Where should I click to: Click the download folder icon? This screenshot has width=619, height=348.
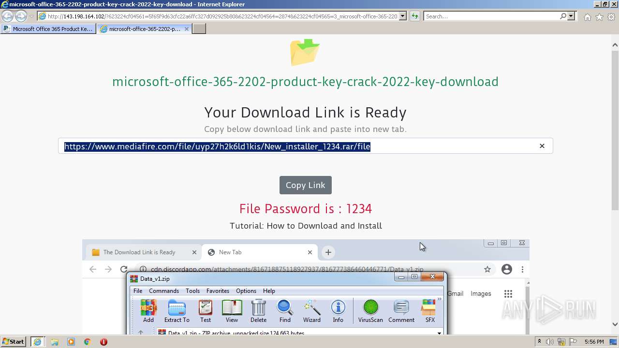click(x=305, y=52)
